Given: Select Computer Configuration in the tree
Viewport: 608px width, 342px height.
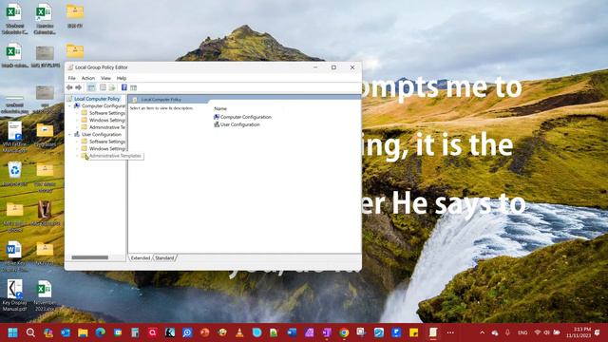Looking at the screenshot, I should click(104, 105).
